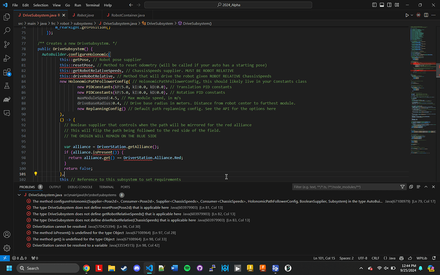Click the CRLF line-ending indicator
This screenshot has width=440, height=275.
click(x=376, y=258)
